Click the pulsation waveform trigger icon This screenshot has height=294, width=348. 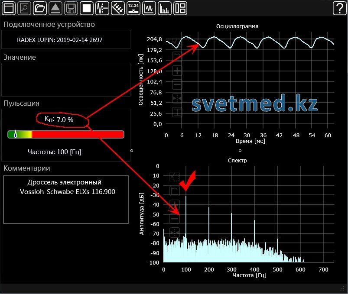coord(102,8)
